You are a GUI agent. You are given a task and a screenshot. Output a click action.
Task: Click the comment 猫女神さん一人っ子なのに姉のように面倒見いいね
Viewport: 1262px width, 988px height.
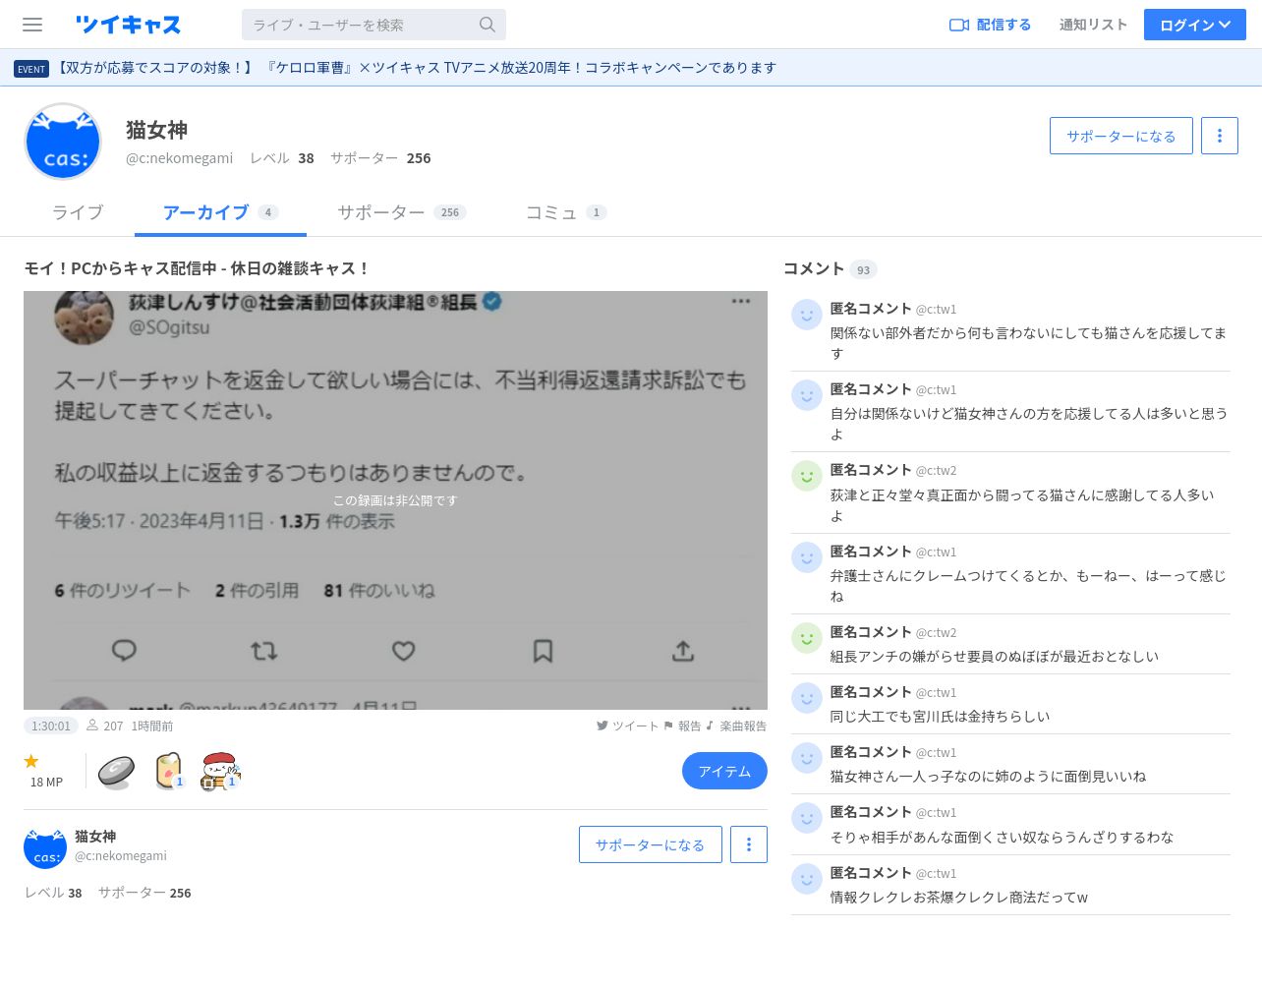coord(988,777)
